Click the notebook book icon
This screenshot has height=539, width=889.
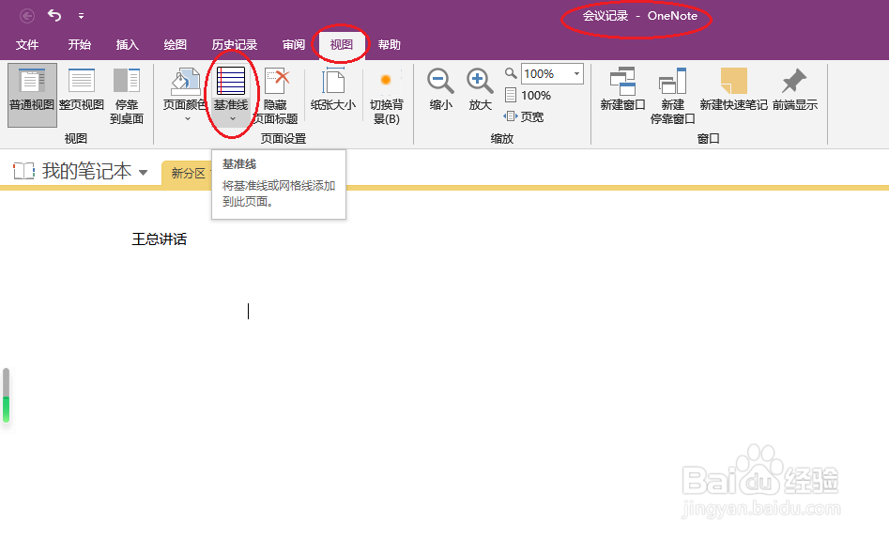(23, 171)
